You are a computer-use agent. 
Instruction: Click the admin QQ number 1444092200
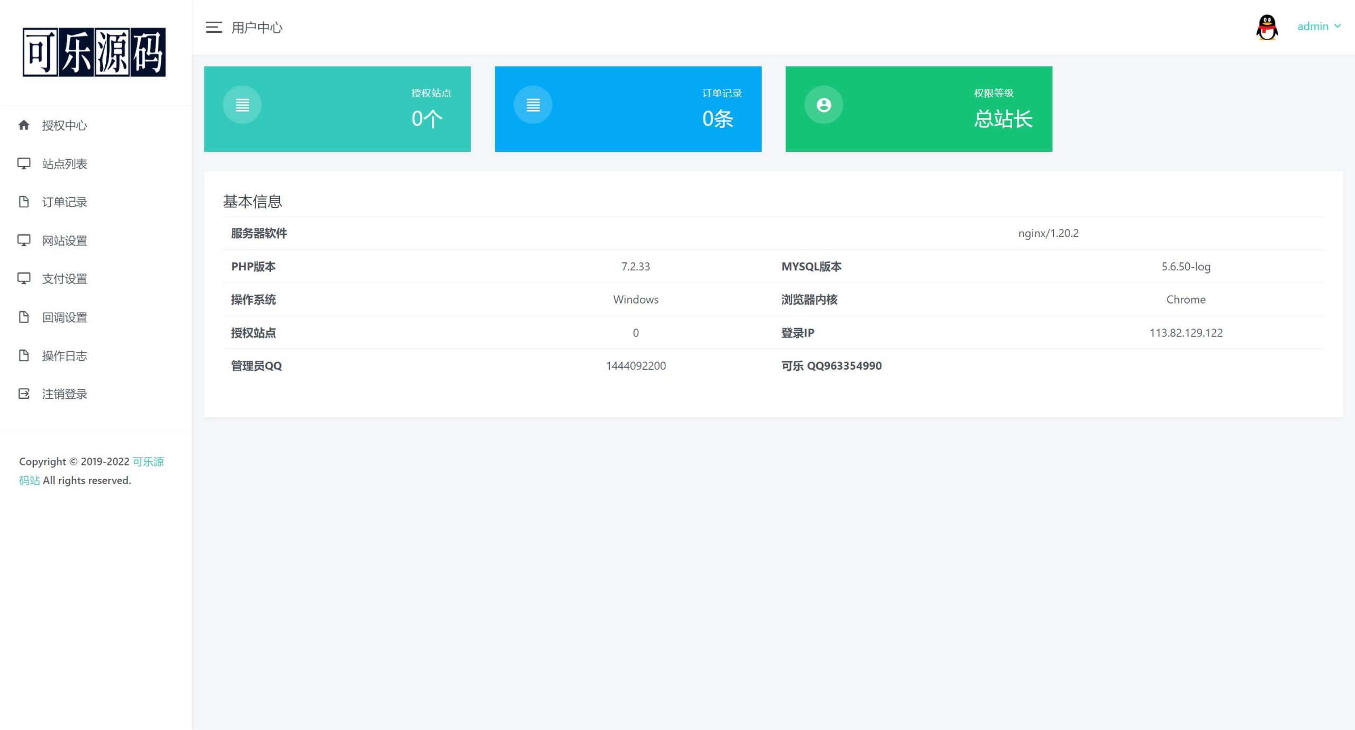(635, 366)
